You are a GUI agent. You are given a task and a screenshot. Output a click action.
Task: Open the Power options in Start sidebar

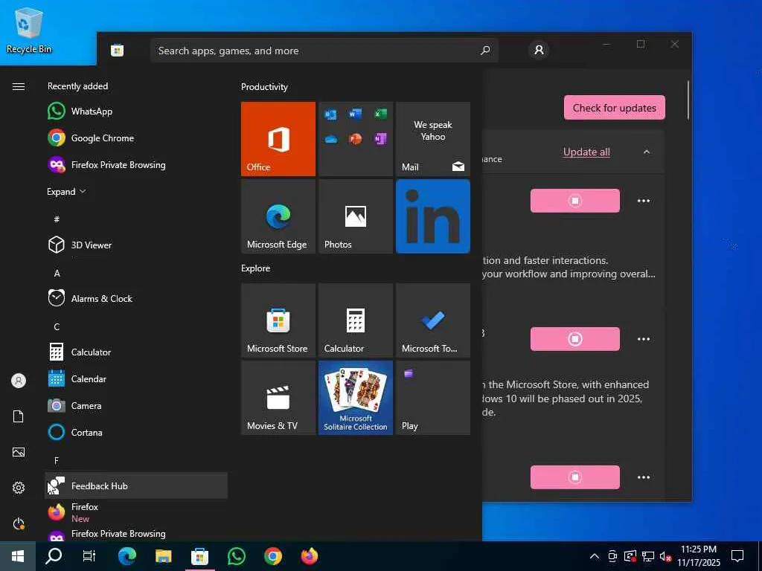tap(19, 523)
